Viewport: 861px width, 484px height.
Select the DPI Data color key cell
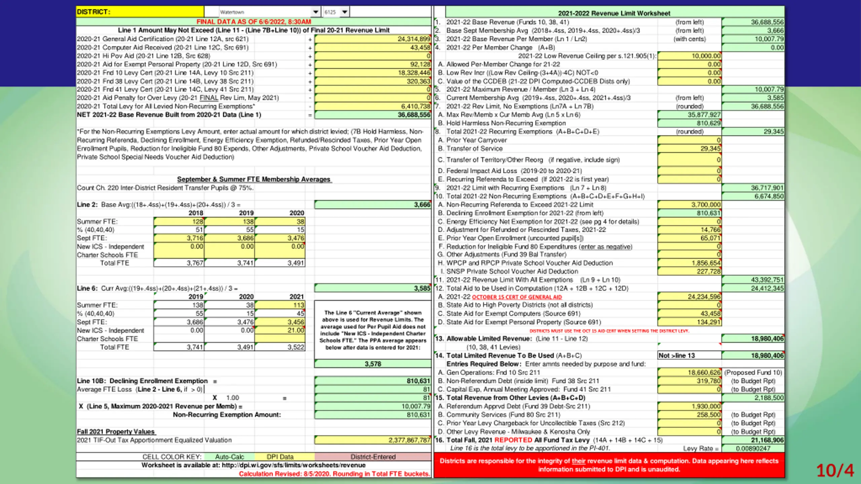click(280, 457)
